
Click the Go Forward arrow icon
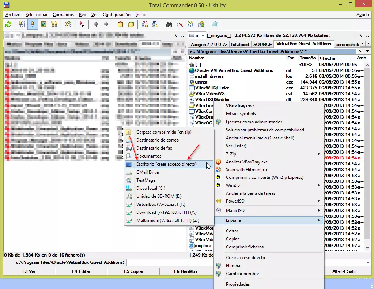(x=106, y=24)
